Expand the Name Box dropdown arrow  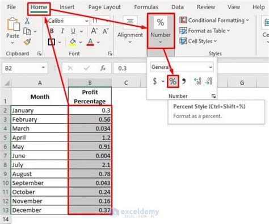pos(43,68)
